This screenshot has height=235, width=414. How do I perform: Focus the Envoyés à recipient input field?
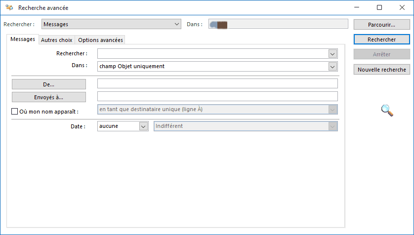pos(217,96)
